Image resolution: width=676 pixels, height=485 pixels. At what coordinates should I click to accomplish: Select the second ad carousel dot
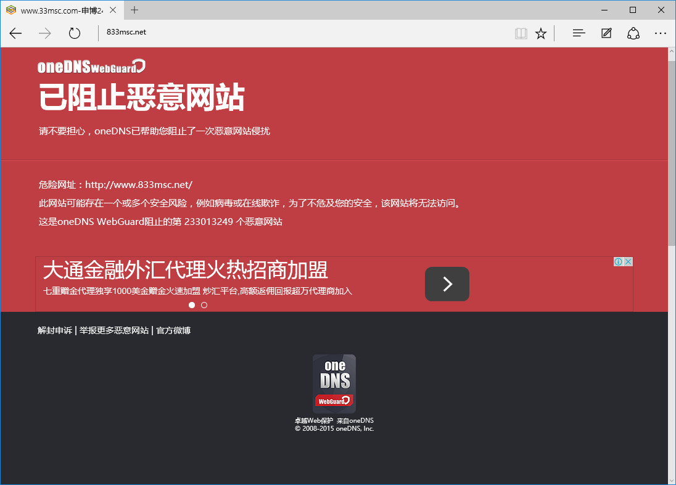coord(204,305)
